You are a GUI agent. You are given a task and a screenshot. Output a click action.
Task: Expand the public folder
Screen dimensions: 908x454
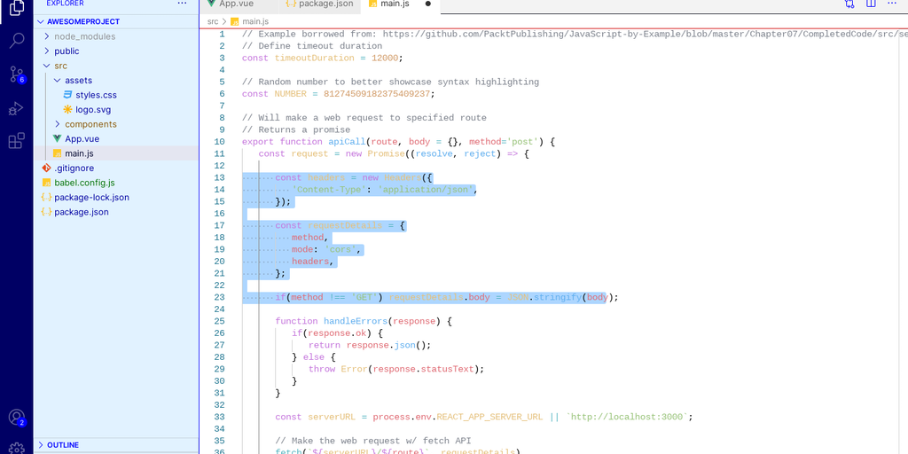tap(47, 51)
